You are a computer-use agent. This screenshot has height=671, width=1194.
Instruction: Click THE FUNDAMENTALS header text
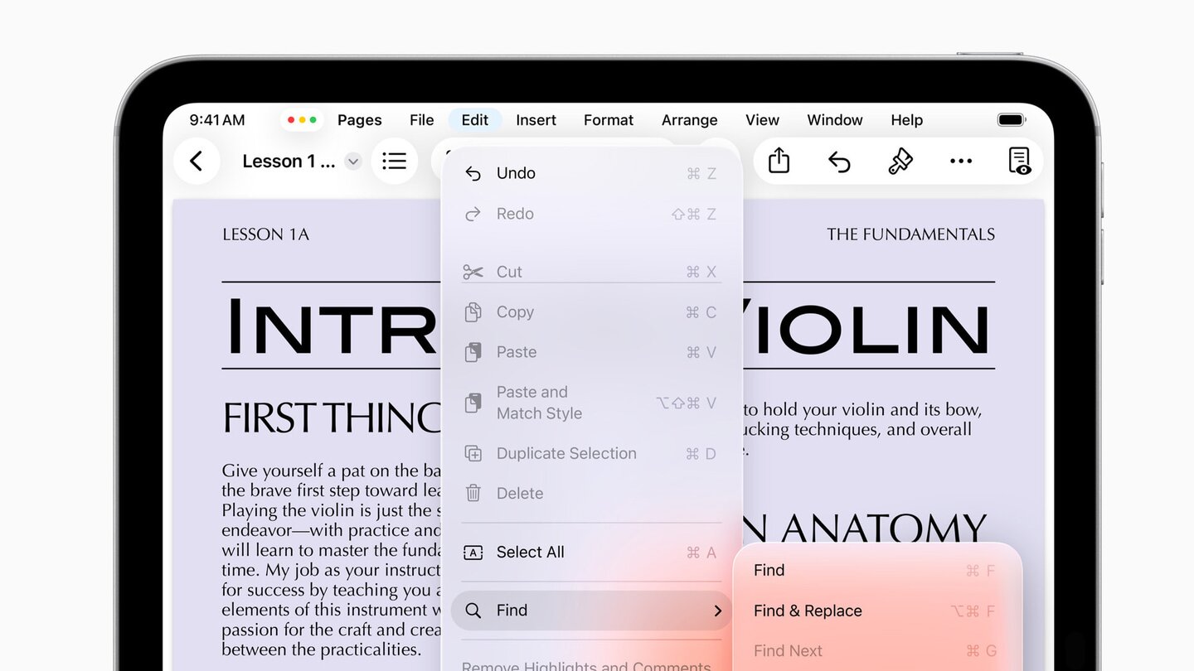coord(910,234)
